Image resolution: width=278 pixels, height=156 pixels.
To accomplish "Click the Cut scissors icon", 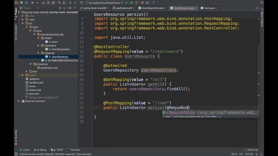I will tap(43, 3).
